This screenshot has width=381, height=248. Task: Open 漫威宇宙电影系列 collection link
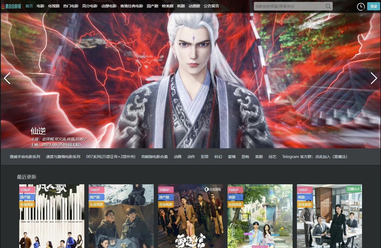click(25, 157)
